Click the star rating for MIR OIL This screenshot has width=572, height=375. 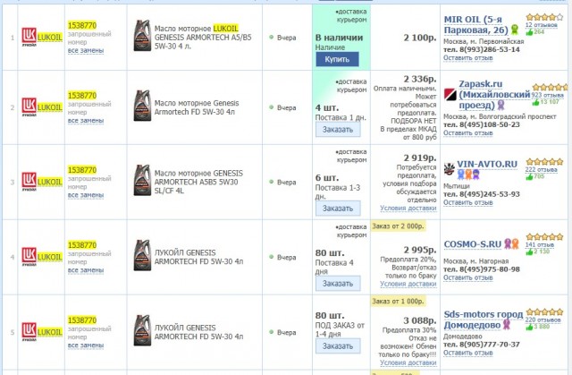(x=544, y=17)
